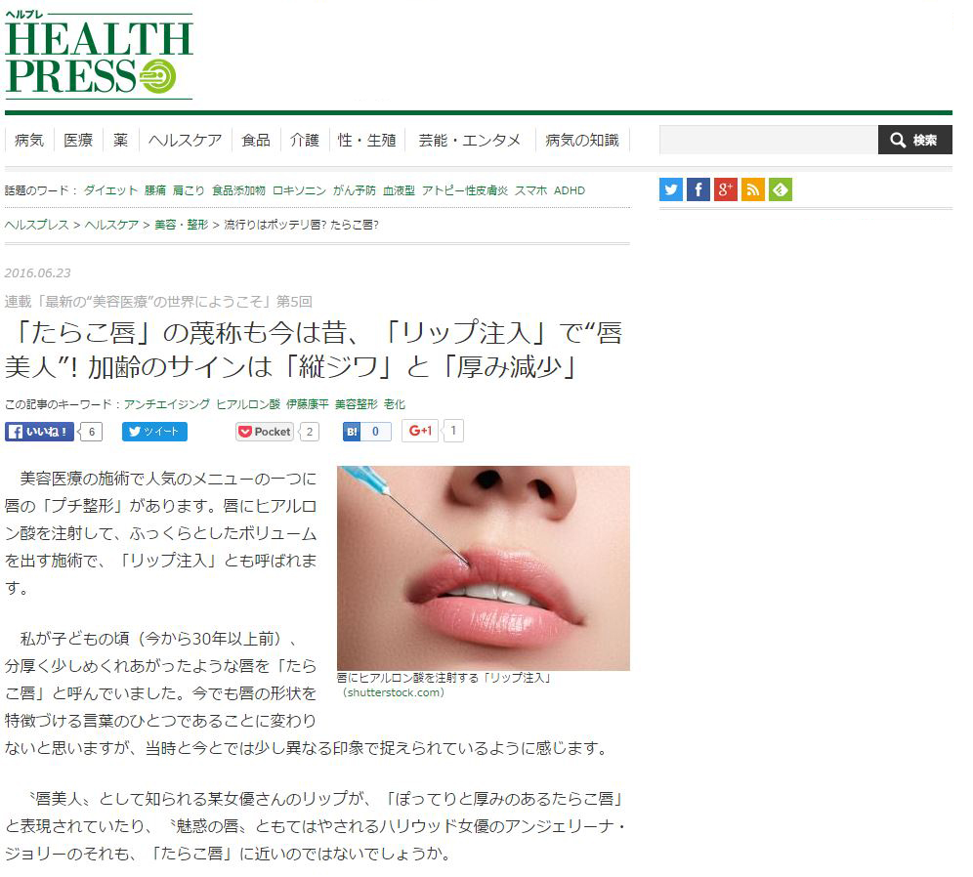Share with the G+1 button
Screen dimensions: 973x877
(x=420, y=431)
